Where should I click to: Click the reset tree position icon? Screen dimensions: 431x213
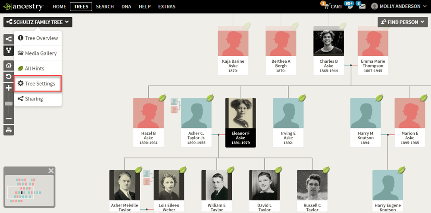(x=9, y=76)
